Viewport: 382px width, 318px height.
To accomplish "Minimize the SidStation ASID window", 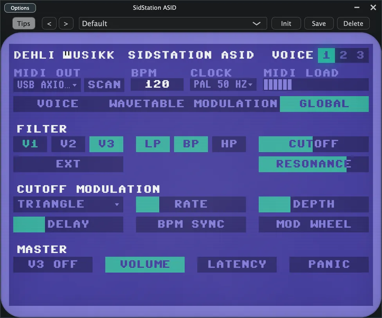I will (357, 7).
